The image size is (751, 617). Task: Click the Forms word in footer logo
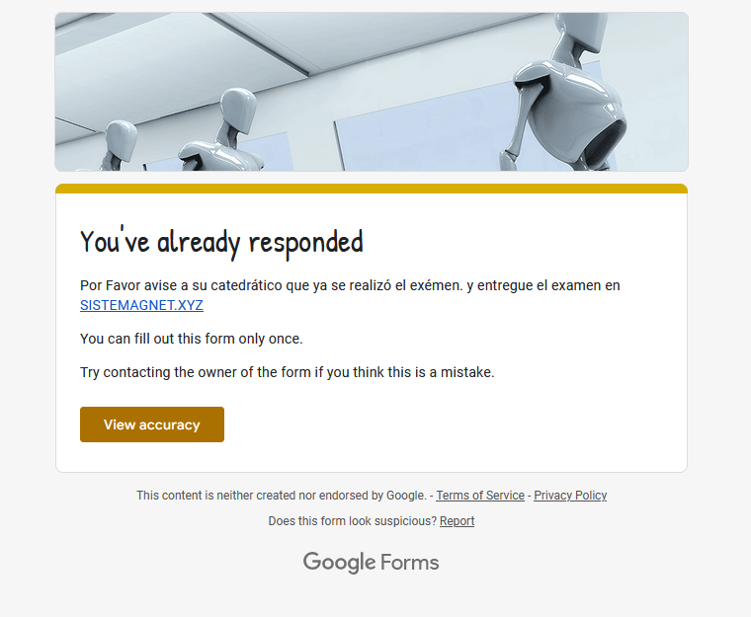point(410,563)
